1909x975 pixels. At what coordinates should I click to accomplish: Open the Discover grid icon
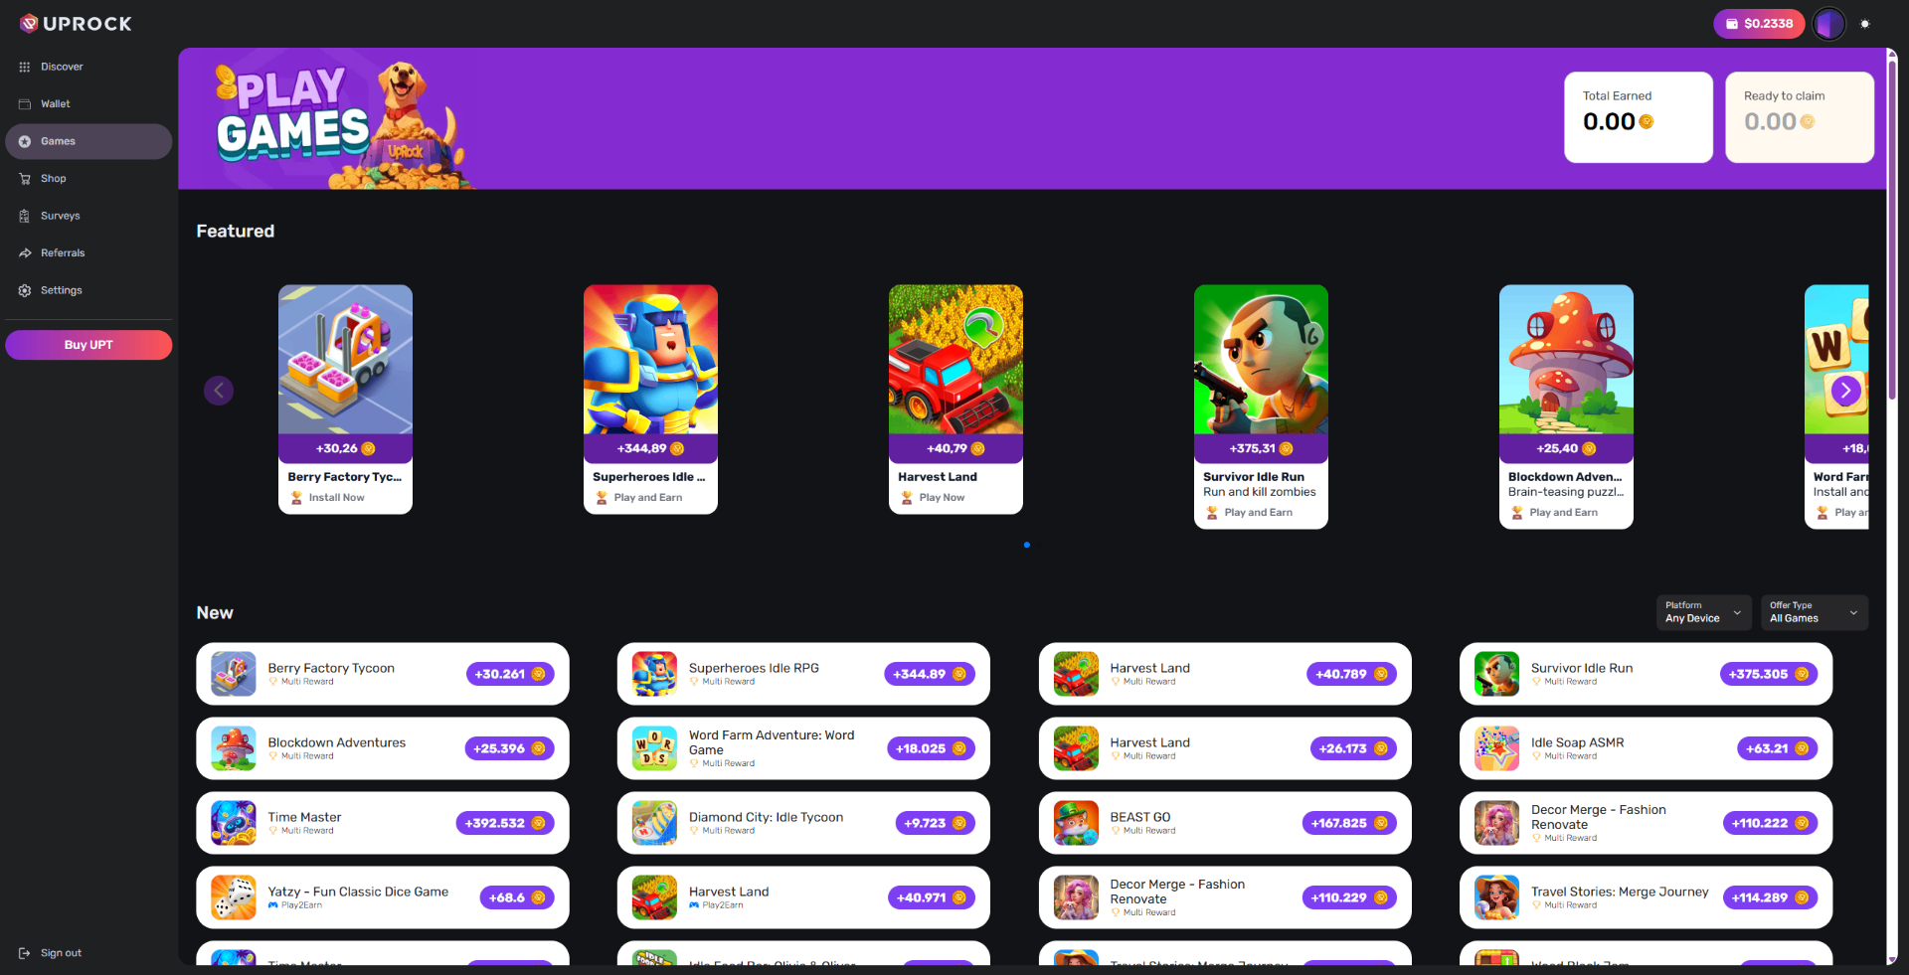click(x=25, y=67)
